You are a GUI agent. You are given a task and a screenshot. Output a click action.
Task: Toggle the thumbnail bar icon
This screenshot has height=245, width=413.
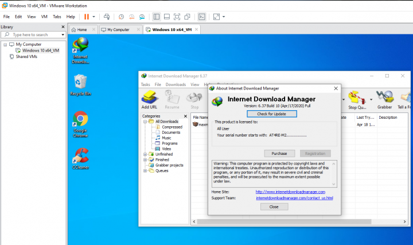[167, 17]
